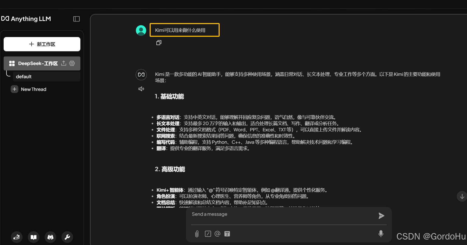This screenshot has width=467, height=245.
Task: Play the response aloud with speaker icon
Action: click(x=141, y=89)
